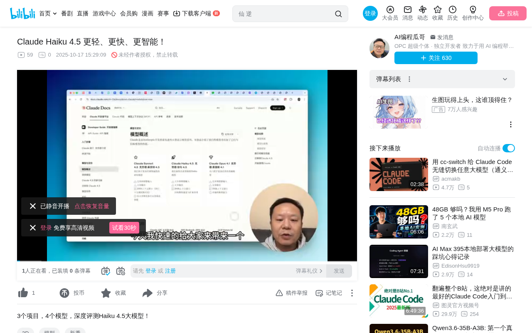This screenshot has height=333, width=532.
Task: Report the video via 稿件举报
Action: (x=292, y=293)
